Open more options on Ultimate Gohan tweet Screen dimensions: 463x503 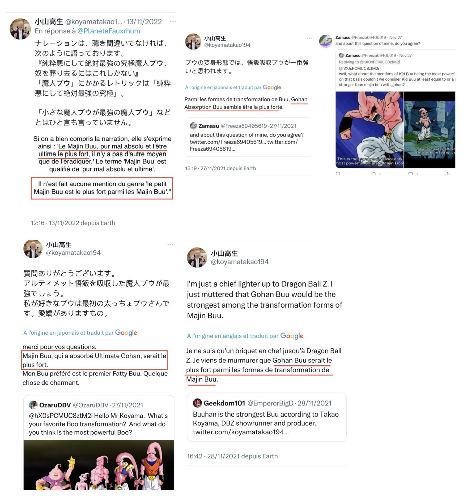click(171, 244)
